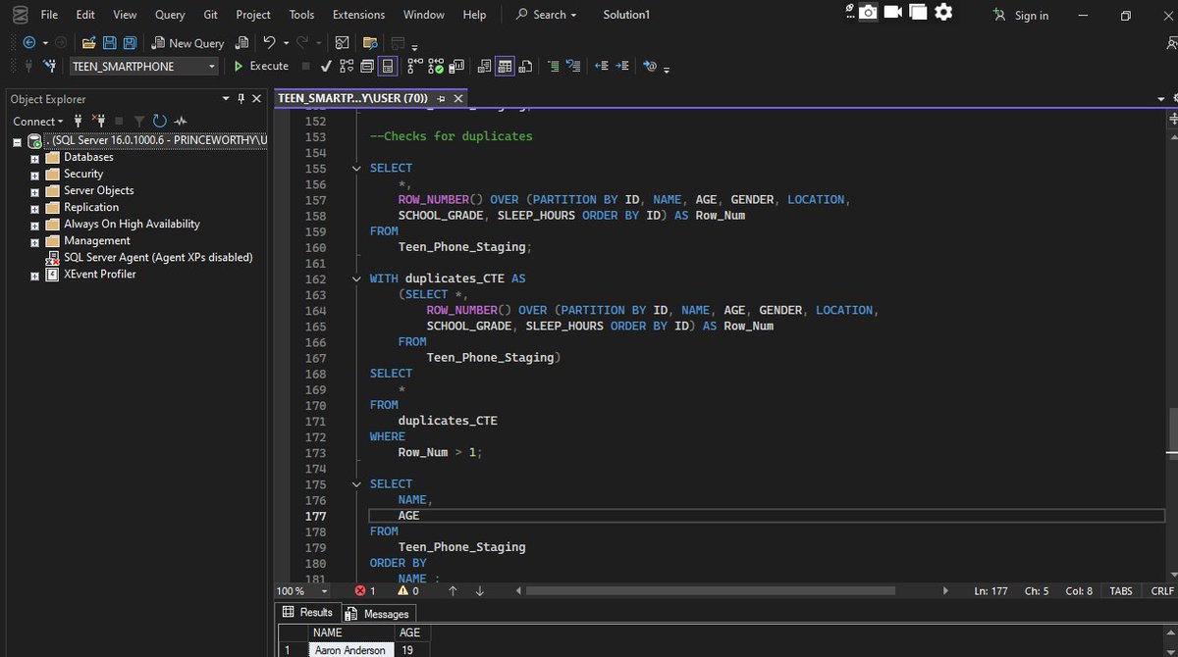
Task: Click the TABS indicator in status bar
Action: tap(1120, 590)
